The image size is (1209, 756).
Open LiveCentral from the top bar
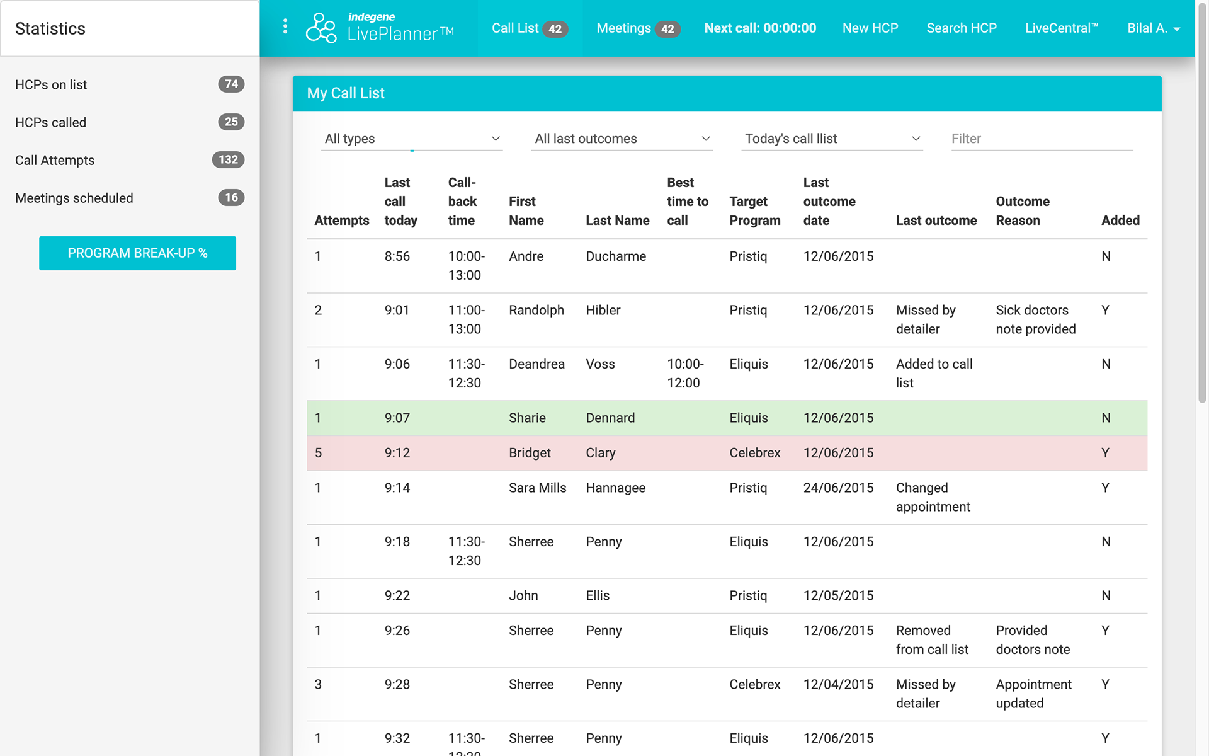(1062, 28)
